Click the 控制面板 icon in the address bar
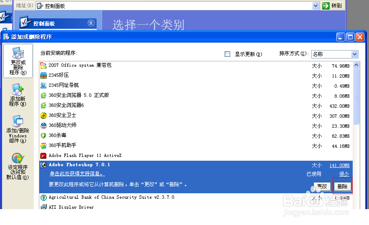 pyautogui.click(x=40, y=6)
